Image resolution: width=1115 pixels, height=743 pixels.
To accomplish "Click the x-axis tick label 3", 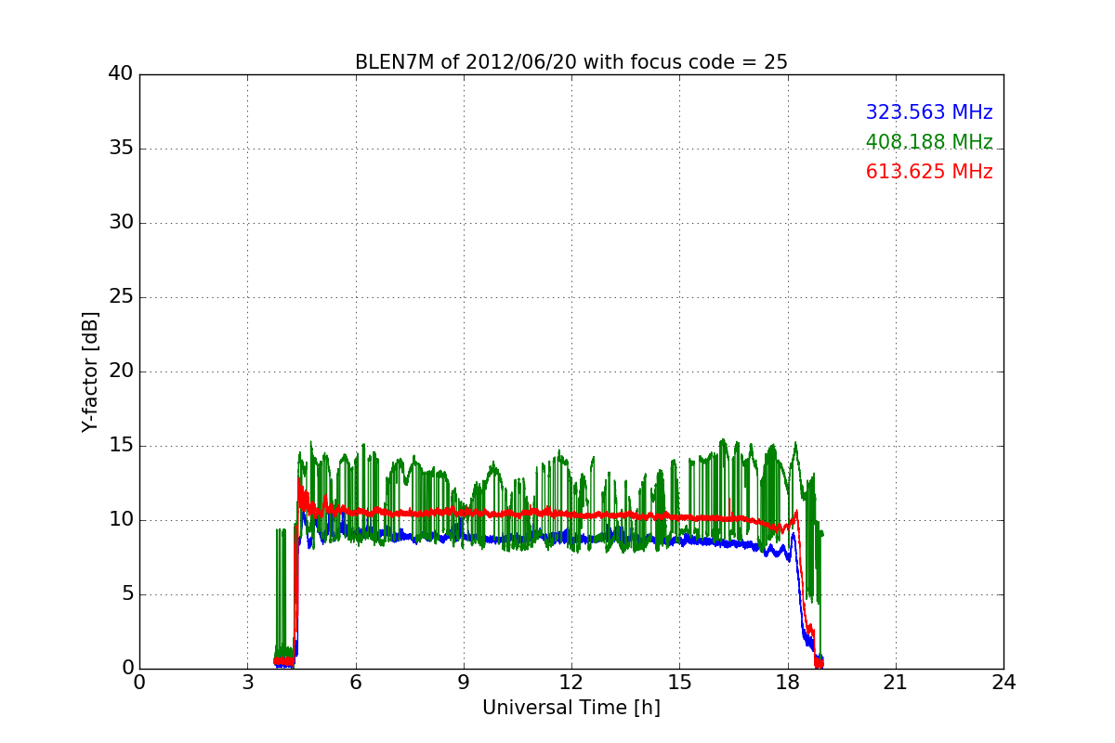I will point(247,683).
